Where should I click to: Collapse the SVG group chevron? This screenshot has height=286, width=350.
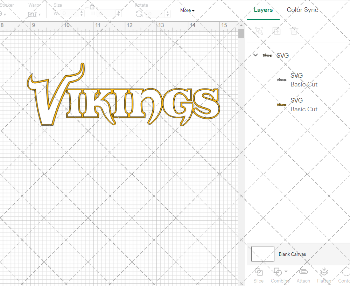tap(255, 55)
